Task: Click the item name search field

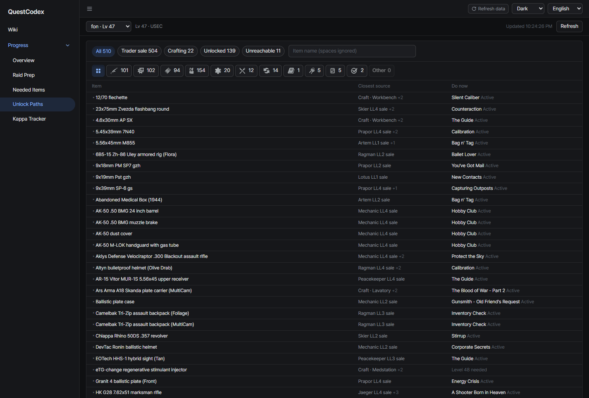Action: tap(352, 51)
